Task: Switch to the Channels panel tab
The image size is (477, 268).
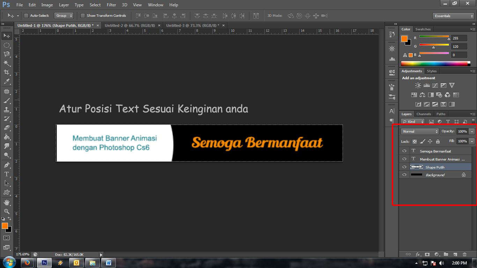Action: (424, 114)
